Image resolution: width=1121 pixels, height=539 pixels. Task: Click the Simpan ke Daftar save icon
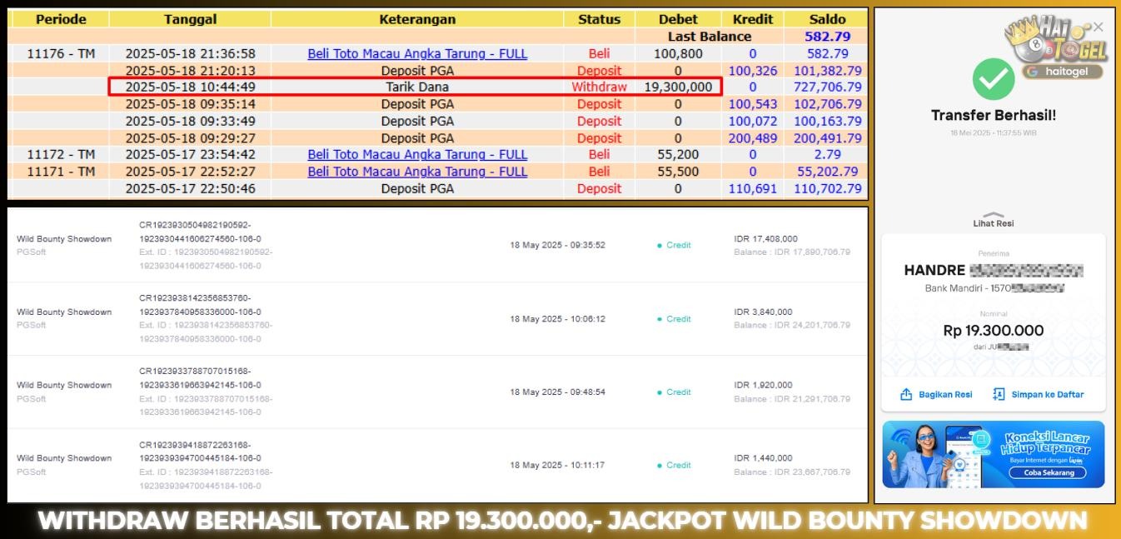(x=999, y=394)
